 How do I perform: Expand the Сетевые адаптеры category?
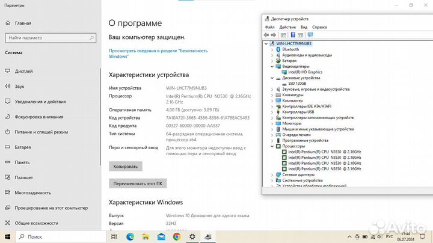point(272,175)
